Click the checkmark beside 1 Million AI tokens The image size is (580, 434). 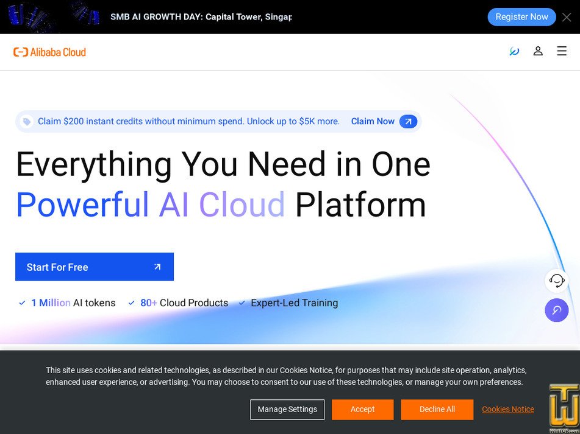(x=22, y=303)
